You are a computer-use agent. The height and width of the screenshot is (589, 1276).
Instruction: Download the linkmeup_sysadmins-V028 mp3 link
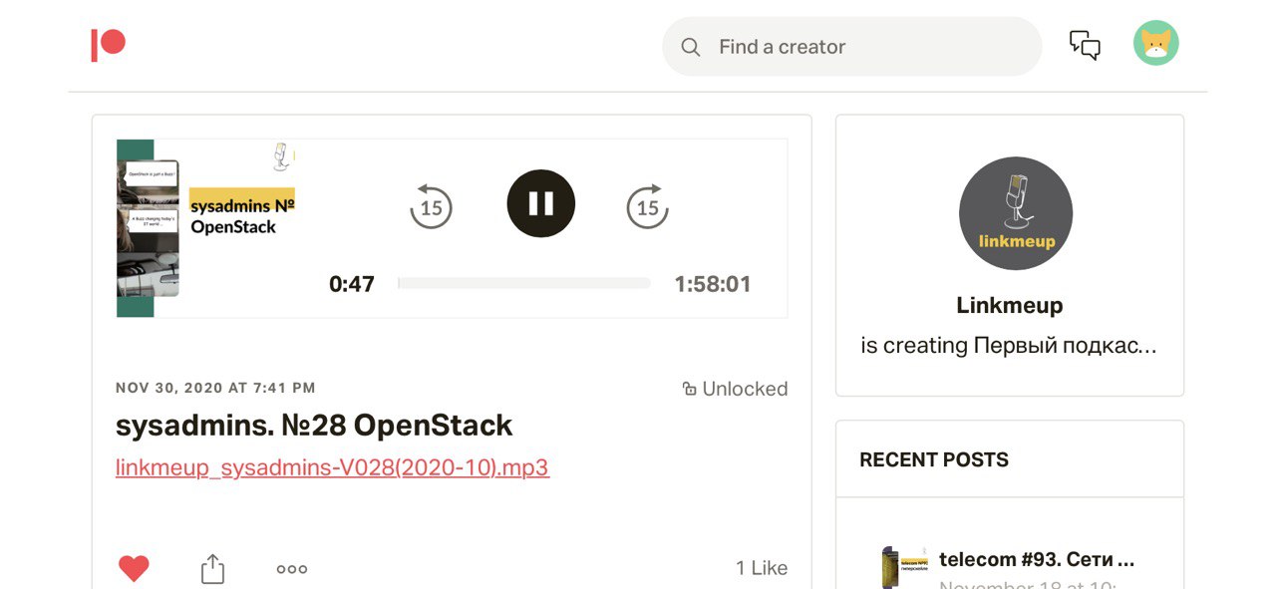[332, 467]
